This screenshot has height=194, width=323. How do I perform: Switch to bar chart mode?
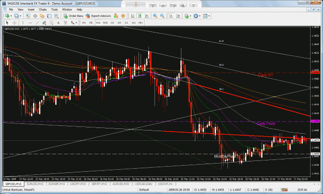(x=133, y=16)
